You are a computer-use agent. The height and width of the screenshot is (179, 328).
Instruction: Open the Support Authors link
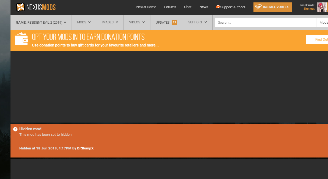tap(233, 7)
